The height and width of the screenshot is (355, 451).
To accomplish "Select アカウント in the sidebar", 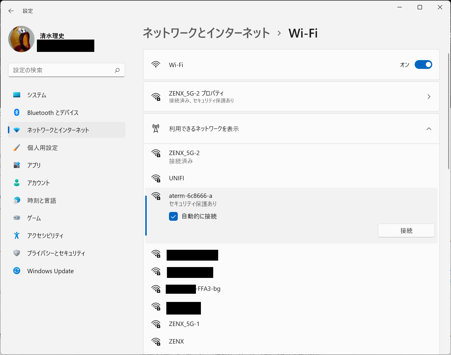I will (x=67, y=183).
